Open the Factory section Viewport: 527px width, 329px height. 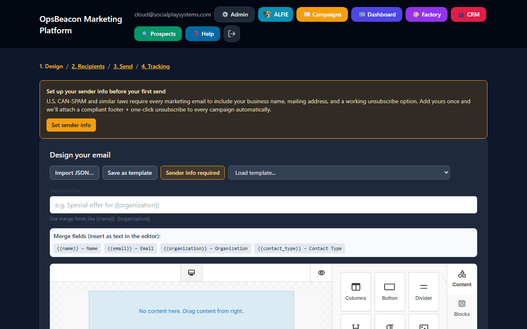pos(427,14)
